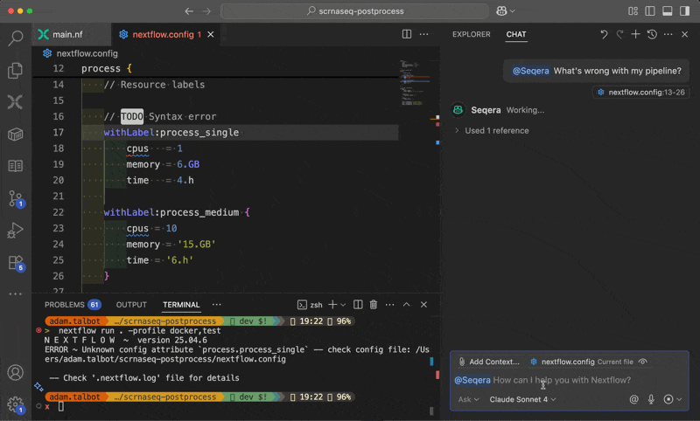This screenshot has height=421, width=700.
Task: Open Source Control view in activity bar
Action: tap(15, 198)
